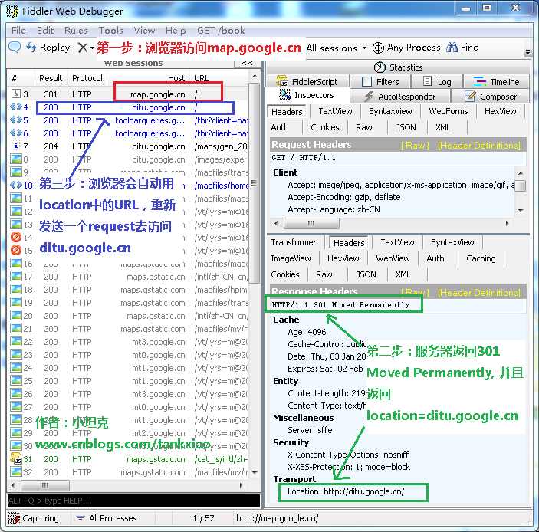Select session 22 mt3.google.cn row

(x=128, y=342)
